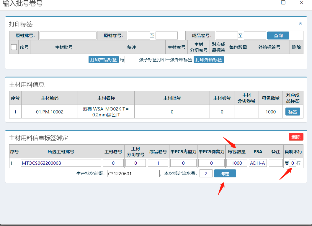The height and width of the screenshot is (226, 312).
Task: Click the 成品卷号 end input field
Action: [x=255, y=36]
